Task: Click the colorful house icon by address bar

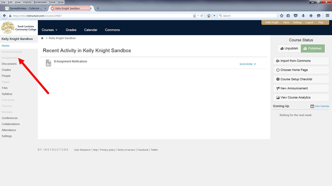Action: pyautogui.click(x=209, y=16)
